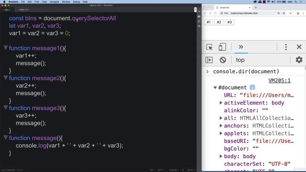The height and width of the screenshot is (172, 306).
Task: Bookmark the page with the star icon
Action: click(284, 13)
